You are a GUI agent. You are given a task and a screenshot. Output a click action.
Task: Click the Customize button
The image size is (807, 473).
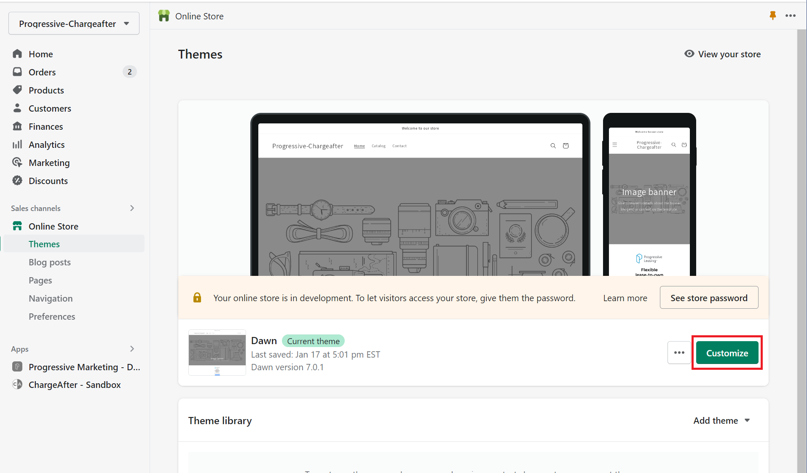(x=727, y=353)
